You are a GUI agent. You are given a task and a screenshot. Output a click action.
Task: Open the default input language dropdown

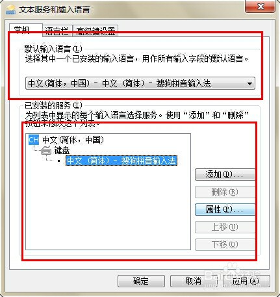pyautogui.click(x=140, y=83)
